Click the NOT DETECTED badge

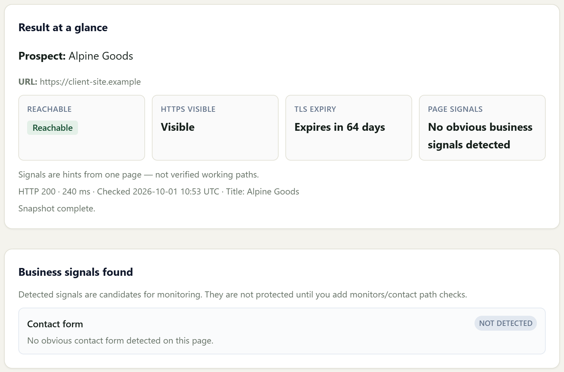[x=505, y=323]
